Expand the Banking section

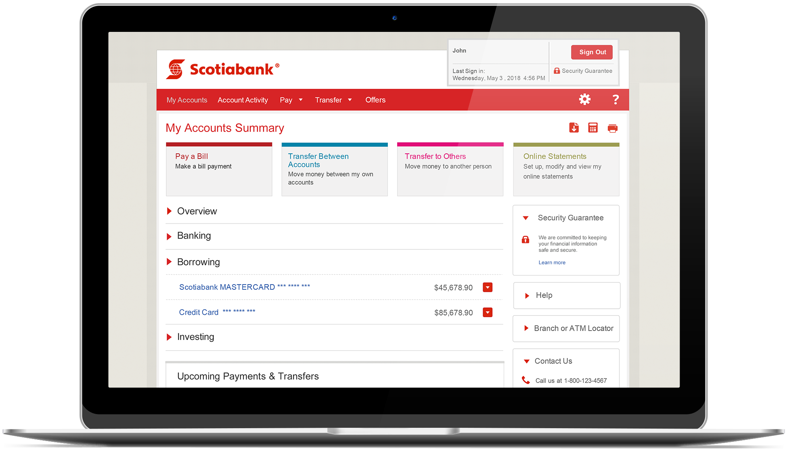171,235
